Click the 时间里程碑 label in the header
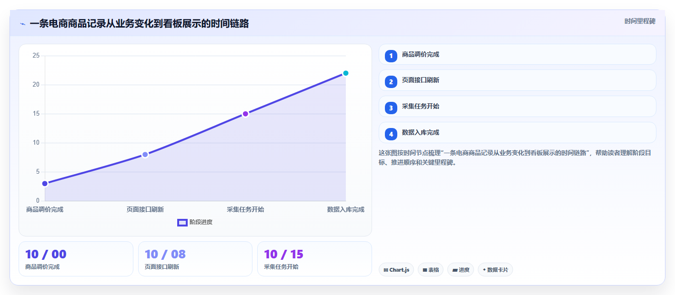The width and height of the screenshot is (675, 295). point(640,21)
